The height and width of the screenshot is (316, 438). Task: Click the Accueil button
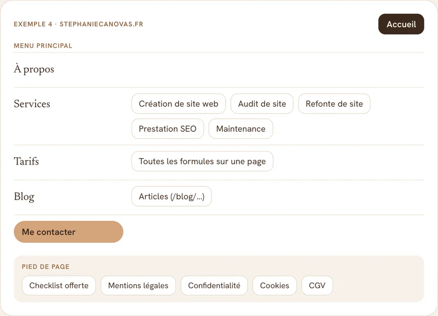pyautogui.click(x=401, y=24)
